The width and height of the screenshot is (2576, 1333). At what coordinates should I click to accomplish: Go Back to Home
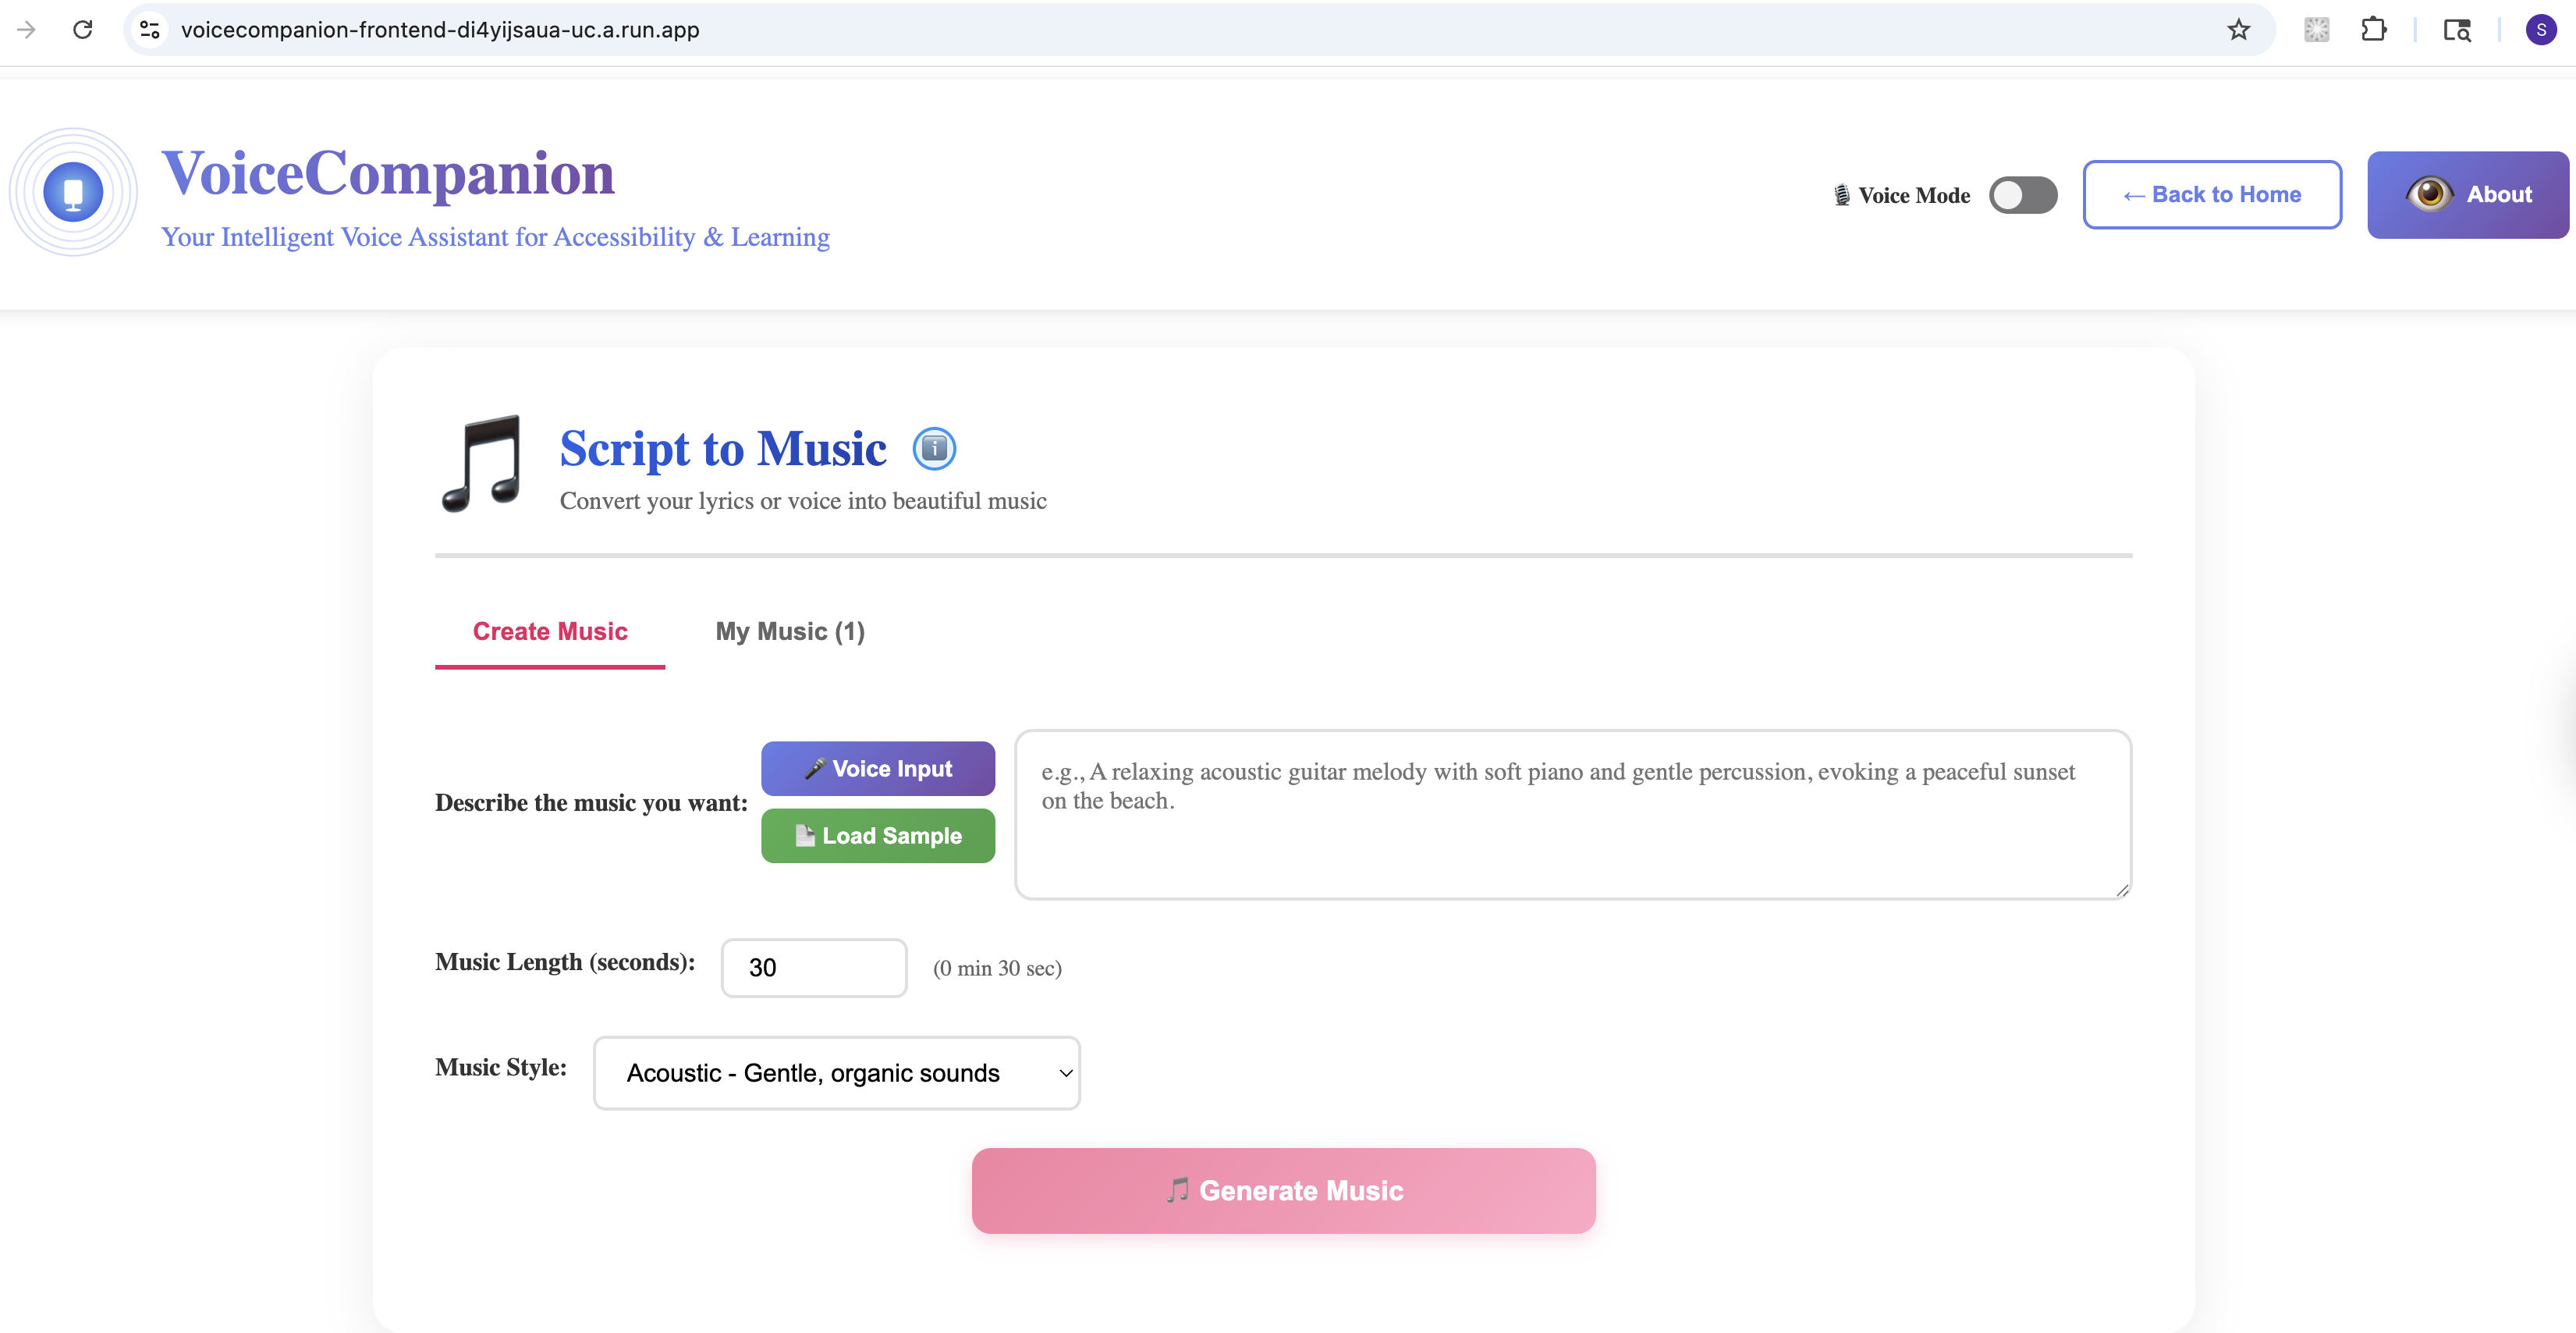(x=2211, y=195)
